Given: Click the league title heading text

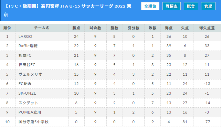Looking at the screenshot, I should pos(67,10).
